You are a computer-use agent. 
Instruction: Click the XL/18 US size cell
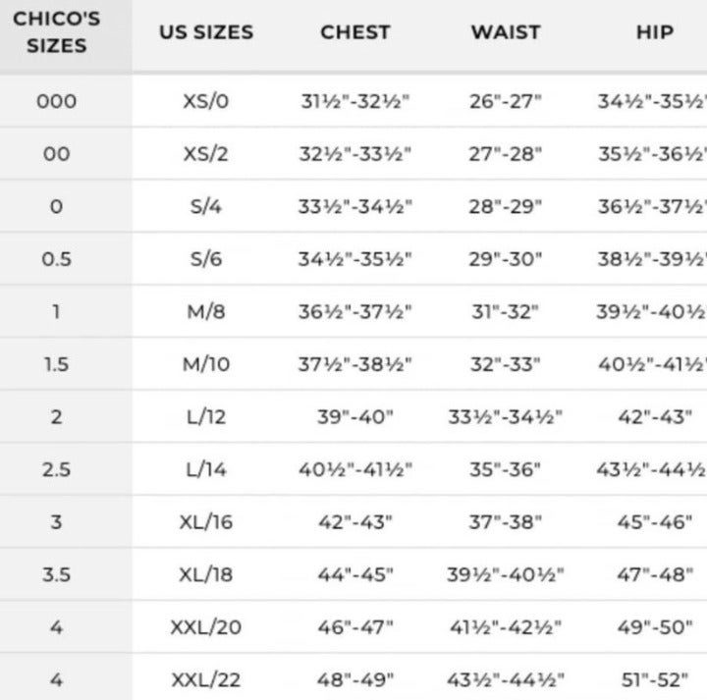205,574
